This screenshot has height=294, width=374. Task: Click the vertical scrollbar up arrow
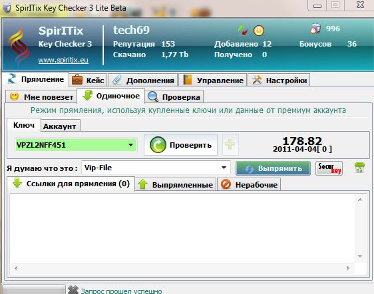tap(360, 200)
